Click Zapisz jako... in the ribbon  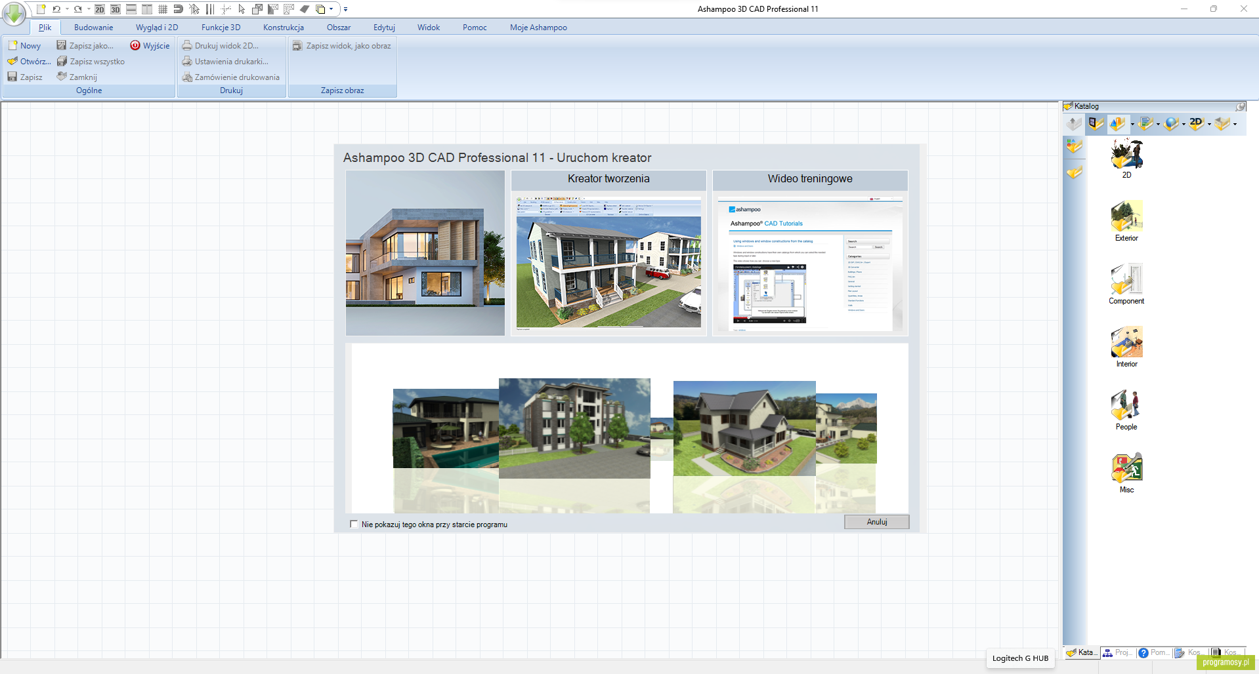point(85,46)
